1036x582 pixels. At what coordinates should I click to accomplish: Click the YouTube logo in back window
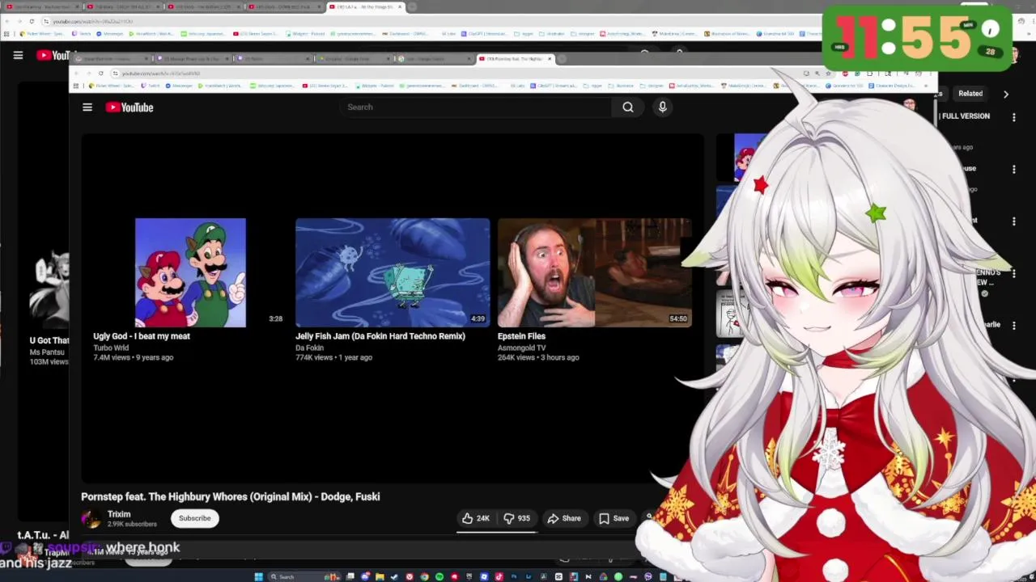click(x=53, y=55)
